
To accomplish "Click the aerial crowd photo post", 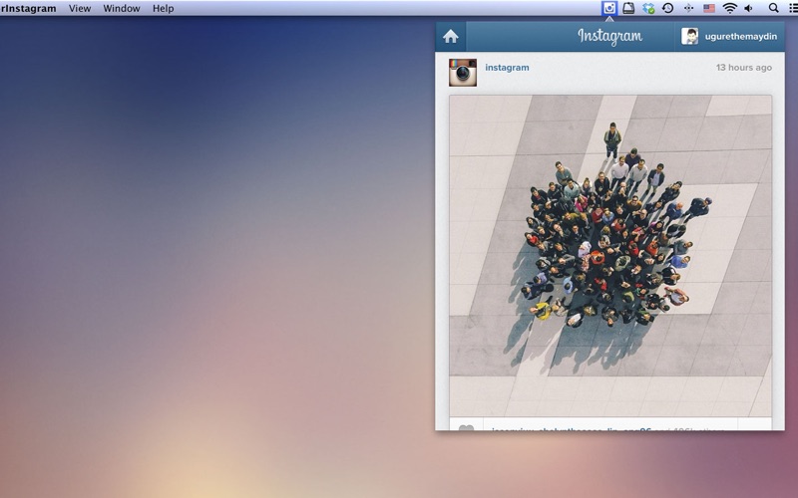I will pyautogui.click(x=609, y=255).
